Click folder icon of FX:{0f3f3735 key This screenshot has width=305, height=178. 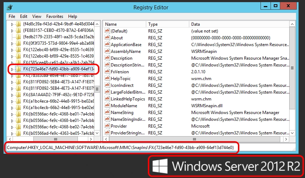(18, 43)
